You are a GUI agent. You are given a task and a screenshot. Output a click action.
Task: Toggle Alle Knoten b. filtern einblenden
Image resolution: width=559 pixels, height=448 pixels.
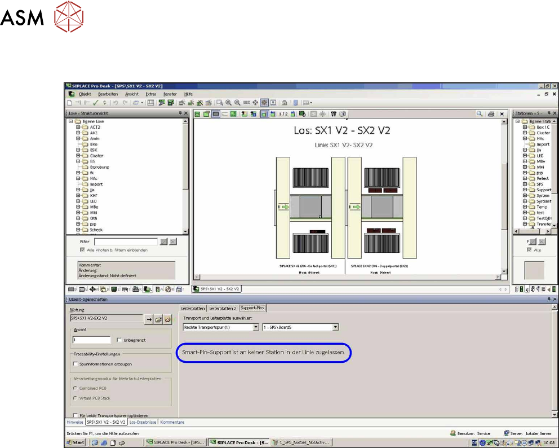[x=83, y=251]
